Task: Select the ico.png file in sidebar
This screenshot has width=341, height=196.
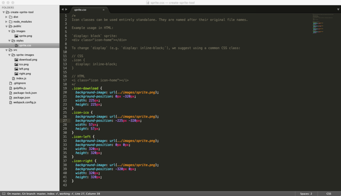Action: click(25, 64)
